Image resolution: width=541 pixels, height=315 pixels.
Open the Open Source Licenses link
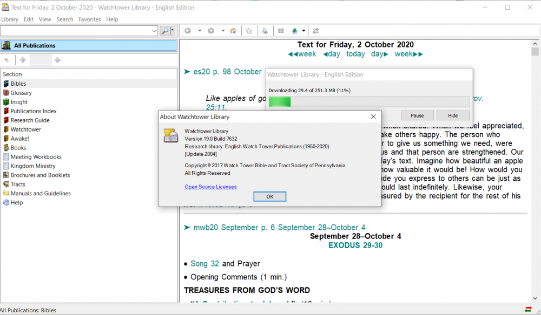click(210, 187)
